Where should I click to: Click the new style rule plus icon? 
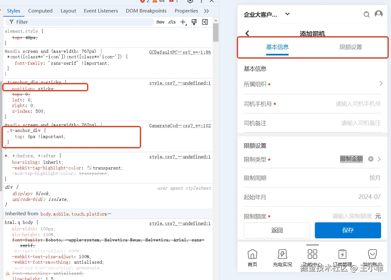tap(183, 22)
